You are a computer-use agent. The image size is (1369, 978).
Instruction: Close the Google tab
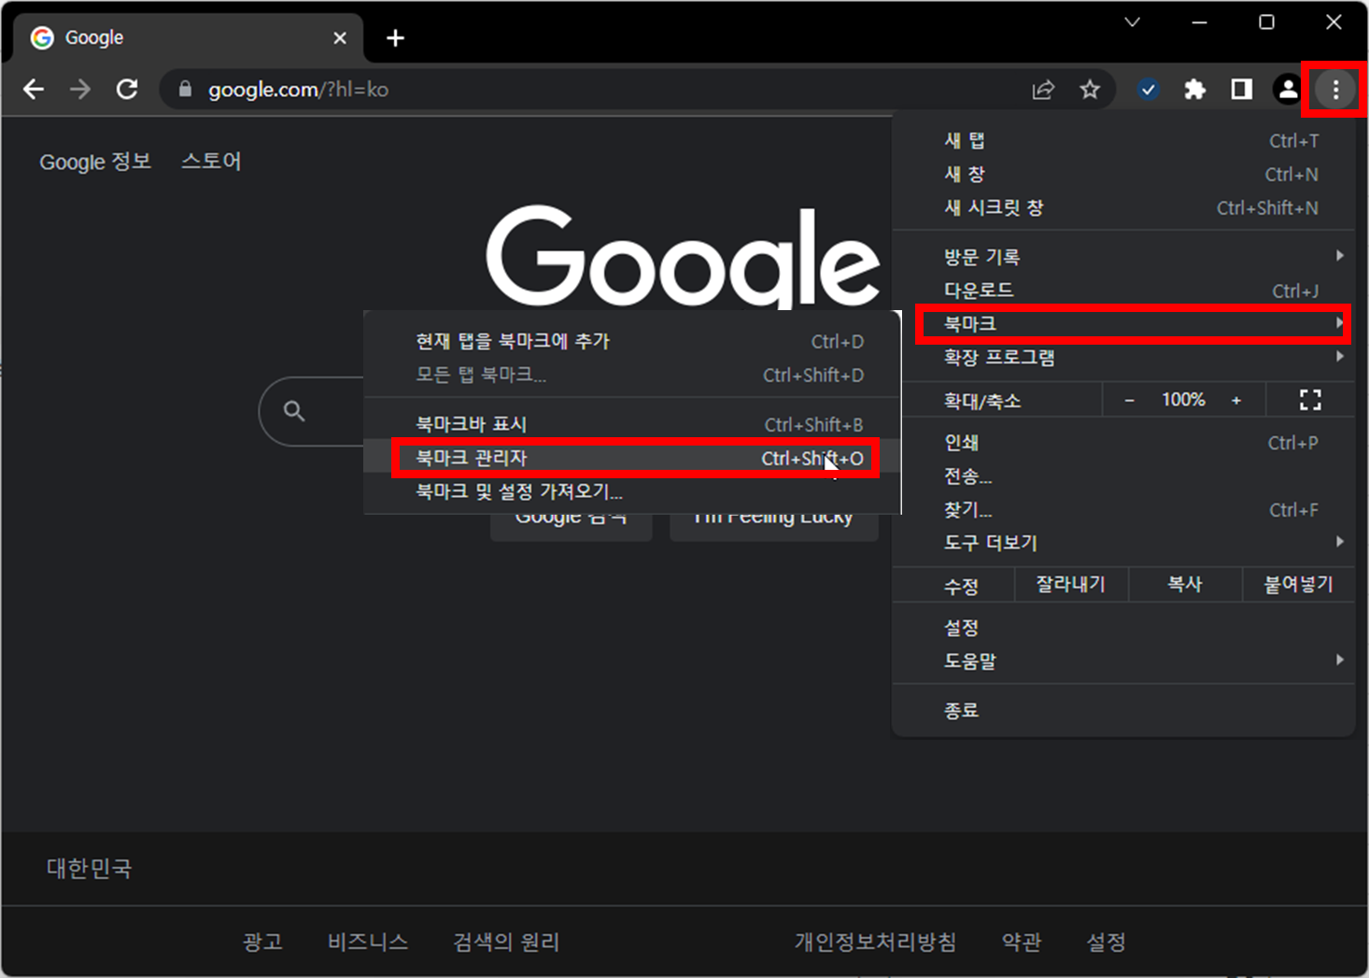340,38
